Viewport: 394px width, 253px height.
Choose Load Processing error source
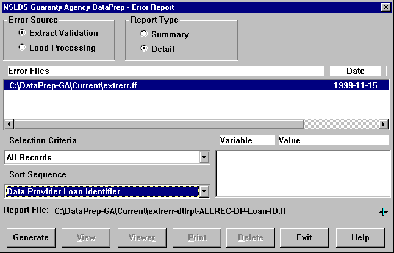coord(23,48)
